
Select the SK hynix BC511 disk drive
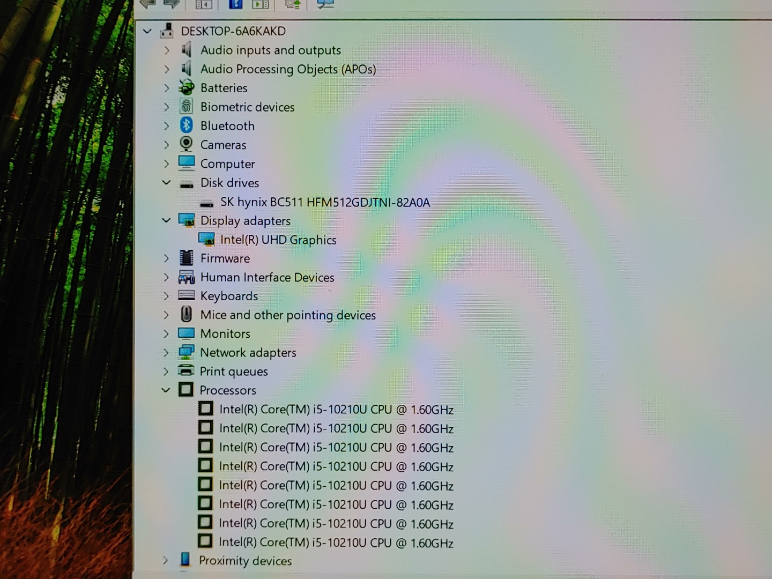(325, 202)
